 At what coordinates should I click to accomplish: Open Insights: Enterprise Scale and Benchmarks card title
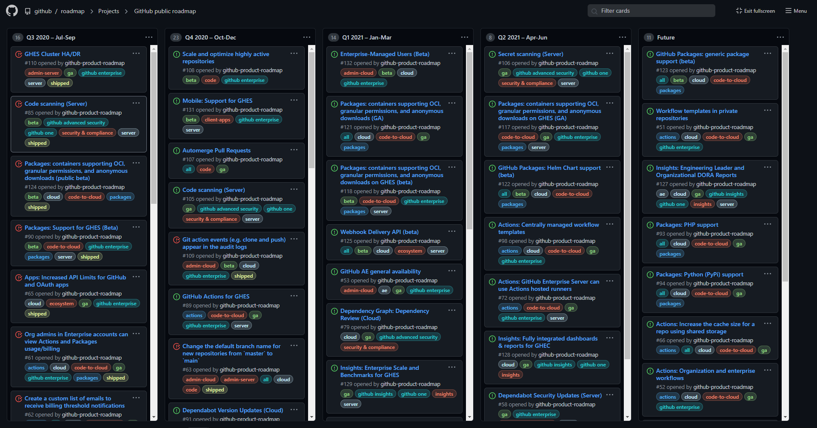tap(380, 372)
